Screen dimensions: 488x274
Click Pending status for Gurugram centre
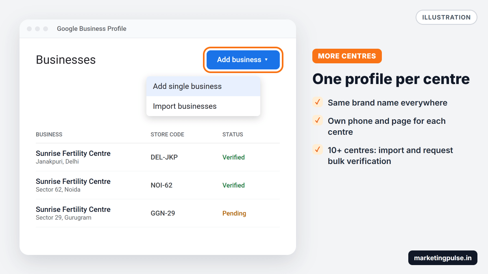coord(234,213)
